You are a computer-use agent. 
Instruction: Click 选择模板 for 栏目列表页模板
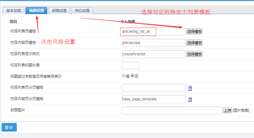[x=194, y=31]
